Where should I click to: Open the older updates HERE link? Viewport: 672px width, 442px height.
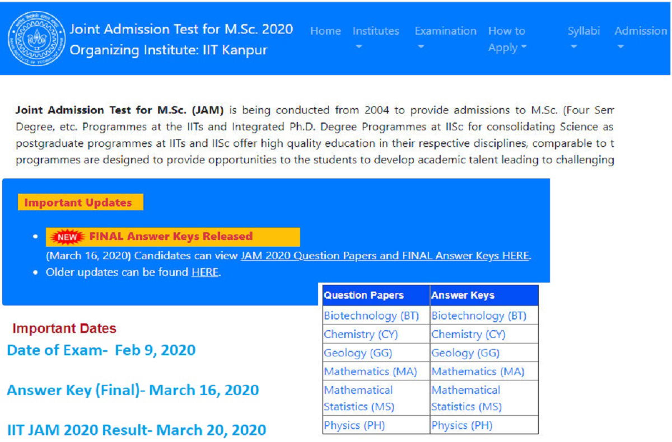tap(205, 273)
